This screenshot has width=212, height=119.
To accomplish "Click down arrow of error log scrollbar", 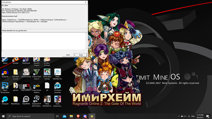I will click(x=87, y=28).
